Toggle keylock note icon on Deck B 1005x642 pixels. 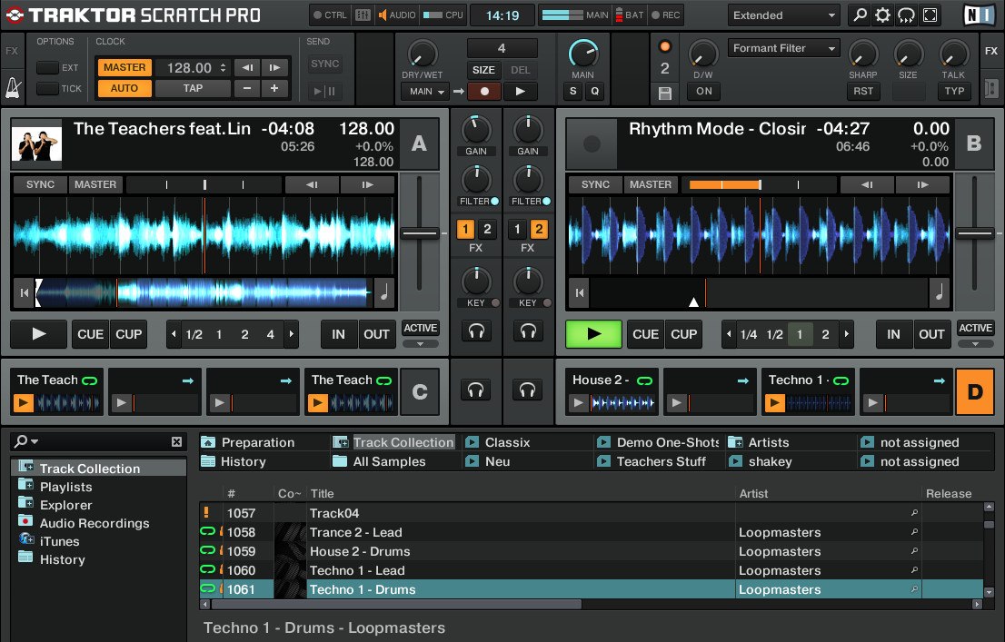pos(939,292)
